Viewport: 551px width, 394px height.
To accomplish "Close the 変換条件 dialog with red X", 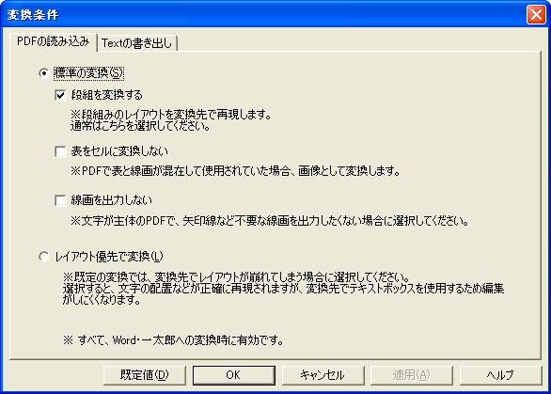I will [536, 15].
